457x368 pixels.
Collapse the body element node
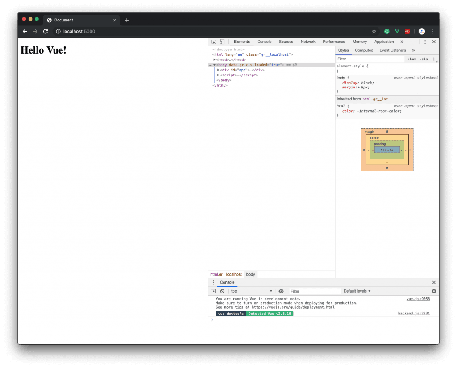coord(214,65)
